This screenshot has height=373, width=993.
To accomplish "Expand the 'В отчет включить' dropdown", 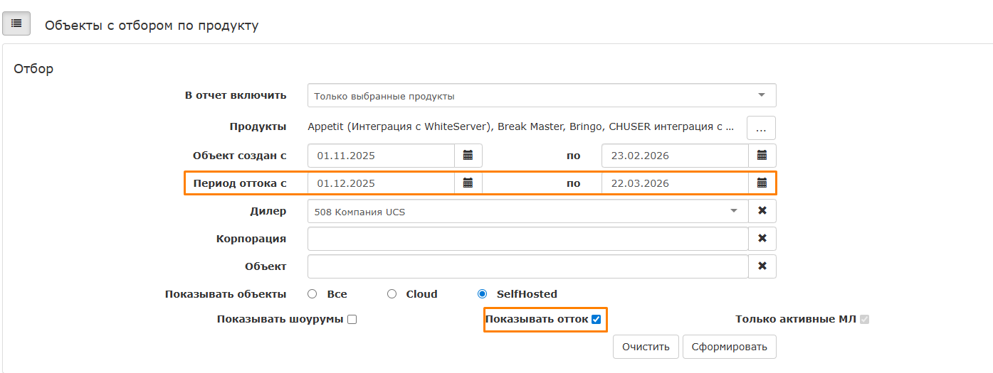I will click(x=541, y=96).
